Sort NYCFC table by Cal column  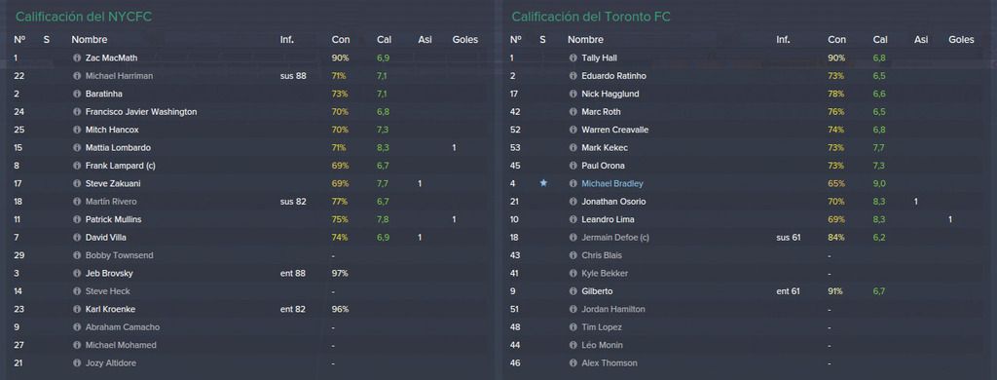tap(384, 40)
